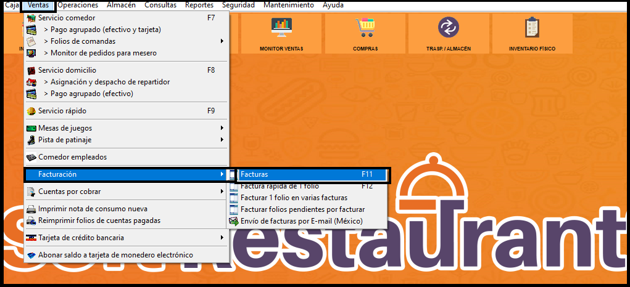This screenshot has height=287, width=630.
Task: Open the Ventas menu
Action: pyautogui.click(x=38, y=5)
